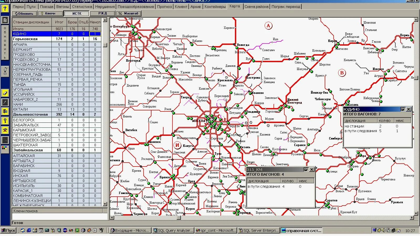The width and height of the screenshot is (420, 236).
Task: Sort by 'Станции дислокации' column header
Action: 31,22
